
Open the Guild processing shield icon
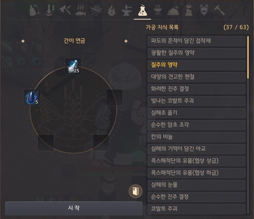click(204, 10)
